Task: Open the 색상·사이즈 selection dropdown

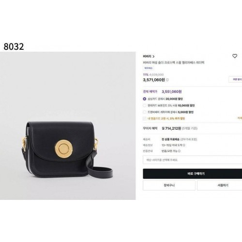Action: coord(192,160)
